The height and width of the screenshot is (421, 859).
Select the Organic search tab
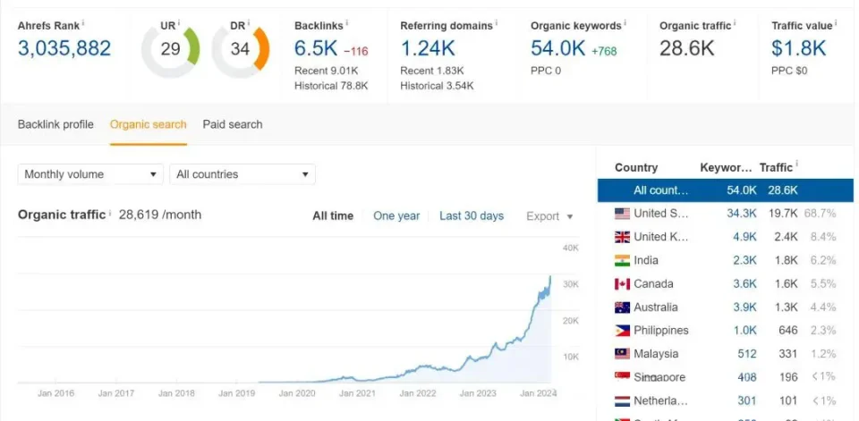pyautogui.click(x=148, y=124)
